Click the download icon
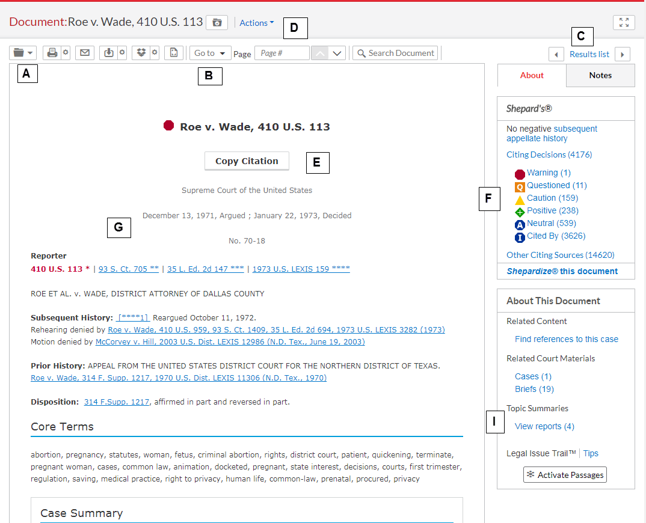 109,53
